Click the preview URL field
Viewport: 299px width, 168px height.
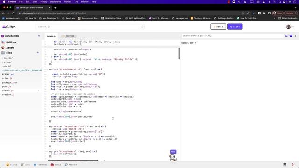coord(233,36)
